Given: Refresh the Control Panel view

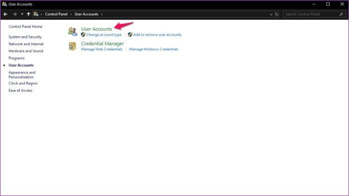Looking at the screenshot, I should tap(276, 14).
